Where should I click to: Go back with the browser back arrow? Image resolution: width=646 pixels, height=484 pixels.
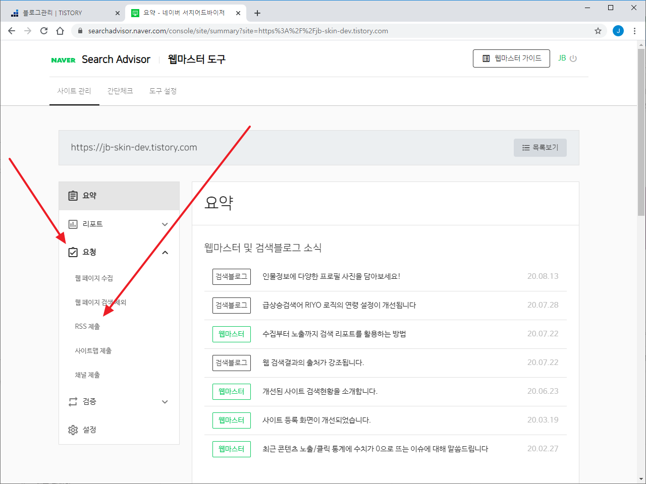pyautogui.click(x=12, y=31)
